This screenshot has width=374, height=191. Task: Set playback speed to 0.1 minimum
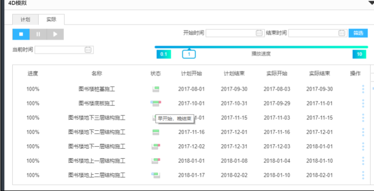(x=164, y=54)
